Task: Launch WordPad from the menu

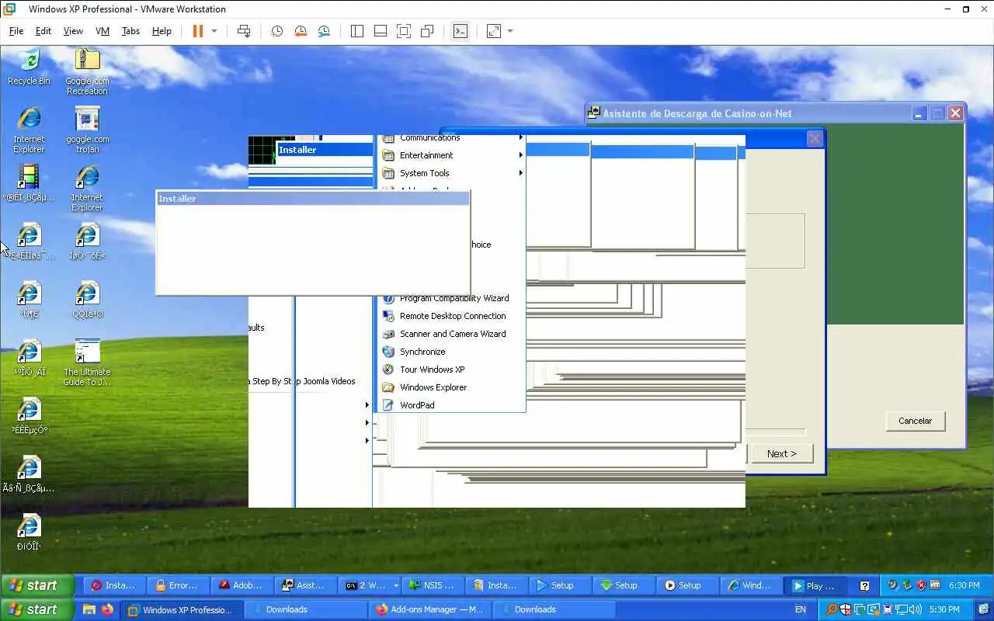Action: tap(450, 405)
